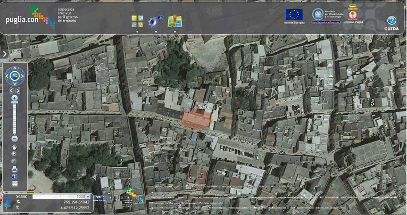Image resolution: width=407 pixels, height=215 pixels.
Task: Expand the Scala scale dropdown
Action: coord(88,196)
